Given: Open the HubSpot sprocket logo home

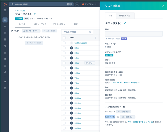Looking at the screenshot, I should pos(5,4).
